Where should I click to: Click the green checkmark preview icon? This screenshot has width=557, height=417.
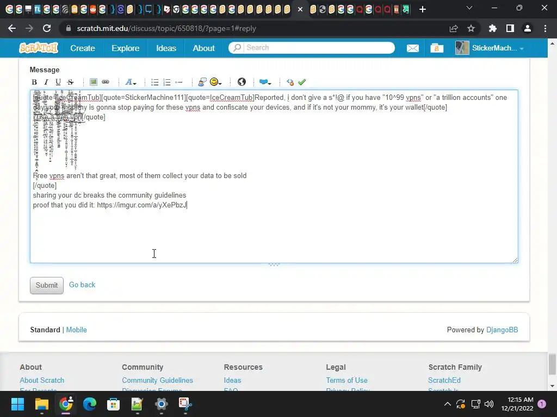(x=302, y=83)
